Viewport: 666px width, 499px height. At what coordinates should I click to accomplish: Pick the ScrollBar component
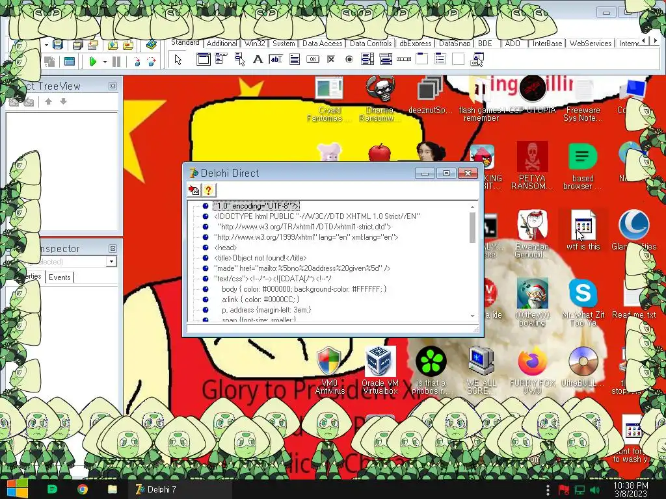(x=404, y=59)
